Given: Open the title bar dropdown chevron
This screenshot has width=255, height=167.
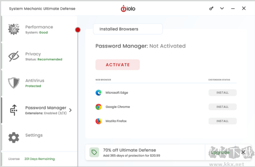Looking at the screenshot, I should (x=222, y=8).
